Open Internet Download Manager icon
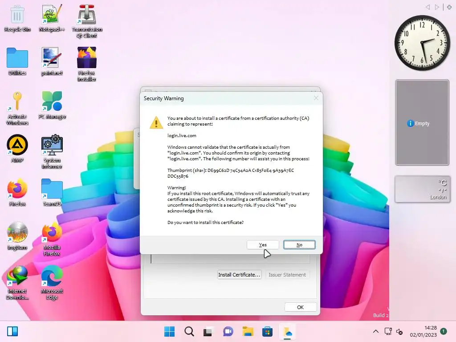 click(x=17, y=282)
